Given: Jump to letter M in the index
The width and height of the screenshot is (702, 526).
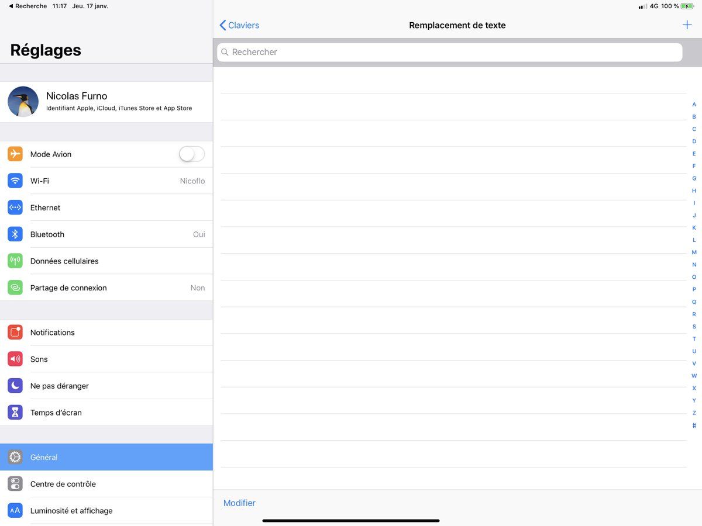Looking at the screenshot, I should 694,252.
